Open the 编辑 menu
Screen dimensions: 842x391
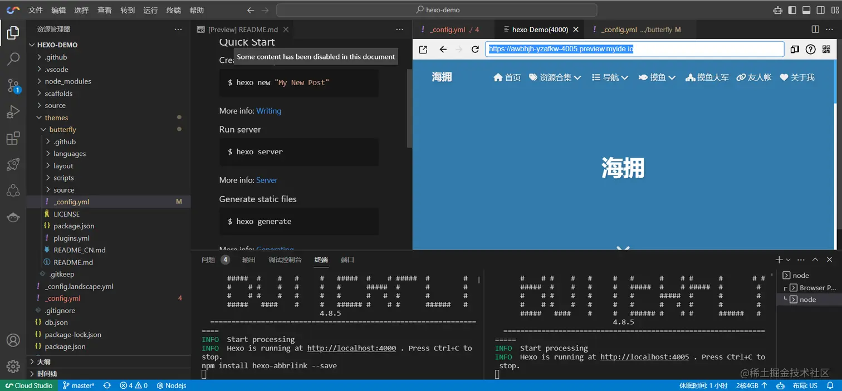coord(58,10)
